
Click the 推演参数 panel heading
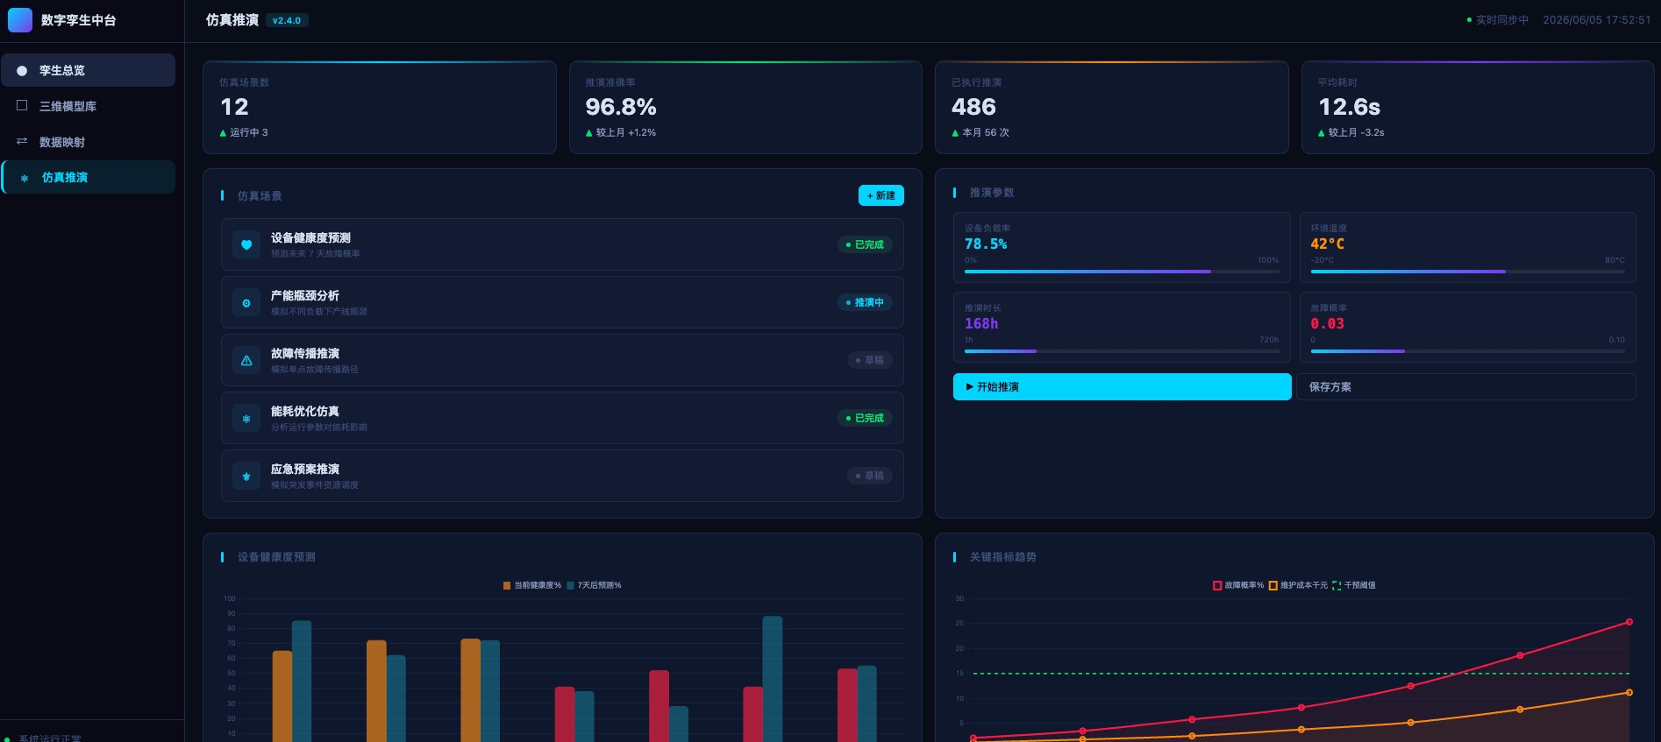pos(992,193)
